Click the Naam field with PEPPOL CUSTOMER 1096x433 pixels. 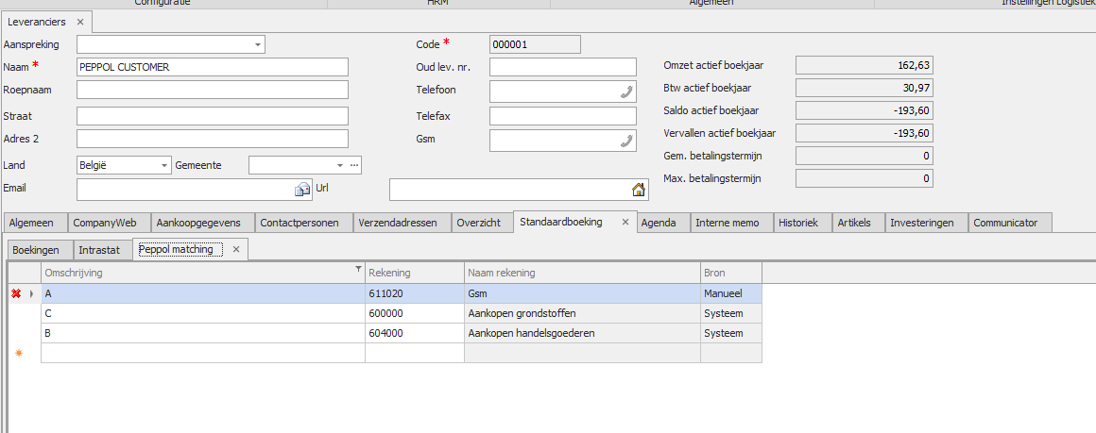(213, 67)
